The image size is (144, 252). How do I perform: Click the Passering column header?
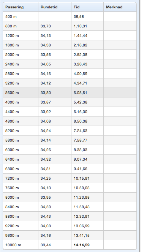tap(21, 7)
